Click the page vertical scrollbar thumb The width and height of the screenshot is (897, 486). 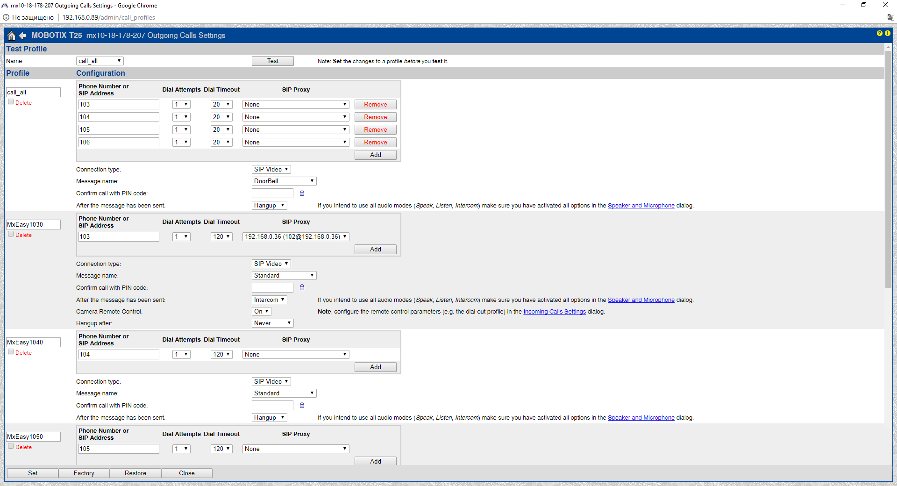[x=888, y=168]
